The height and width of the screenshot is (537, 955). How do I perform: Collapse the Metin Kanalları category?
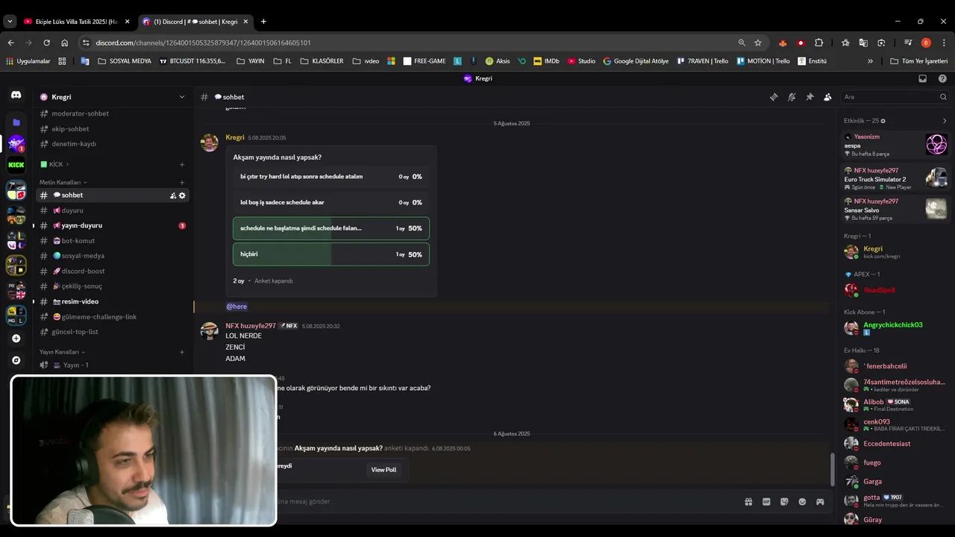click(63, 182)
